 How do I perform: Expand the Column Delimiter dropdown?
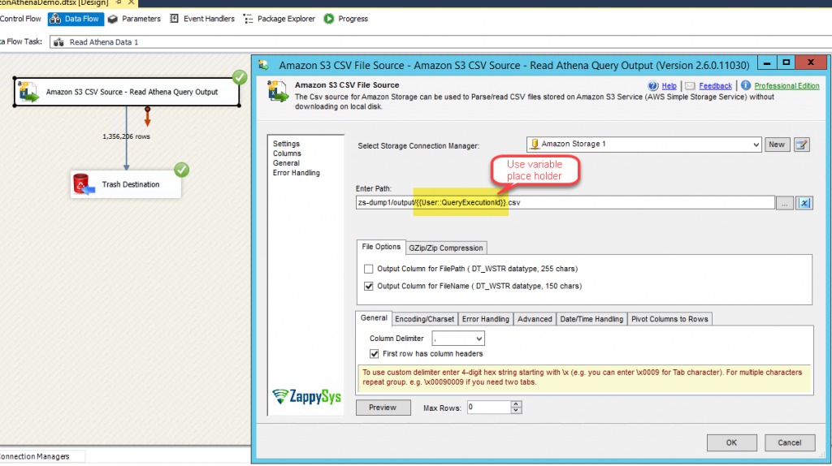click(x=478, y=339)
